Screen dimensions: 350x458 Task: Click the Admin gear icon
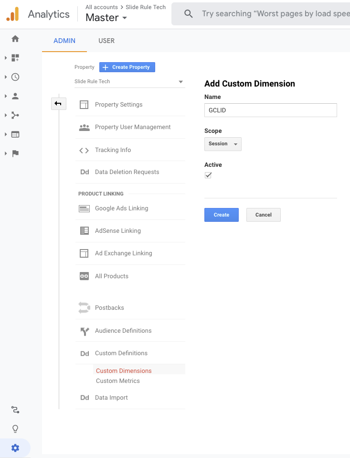tap(15, 448)
